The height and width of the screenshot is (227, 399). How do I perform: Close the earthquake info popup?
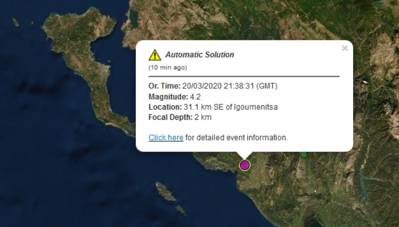click(345, 48)
